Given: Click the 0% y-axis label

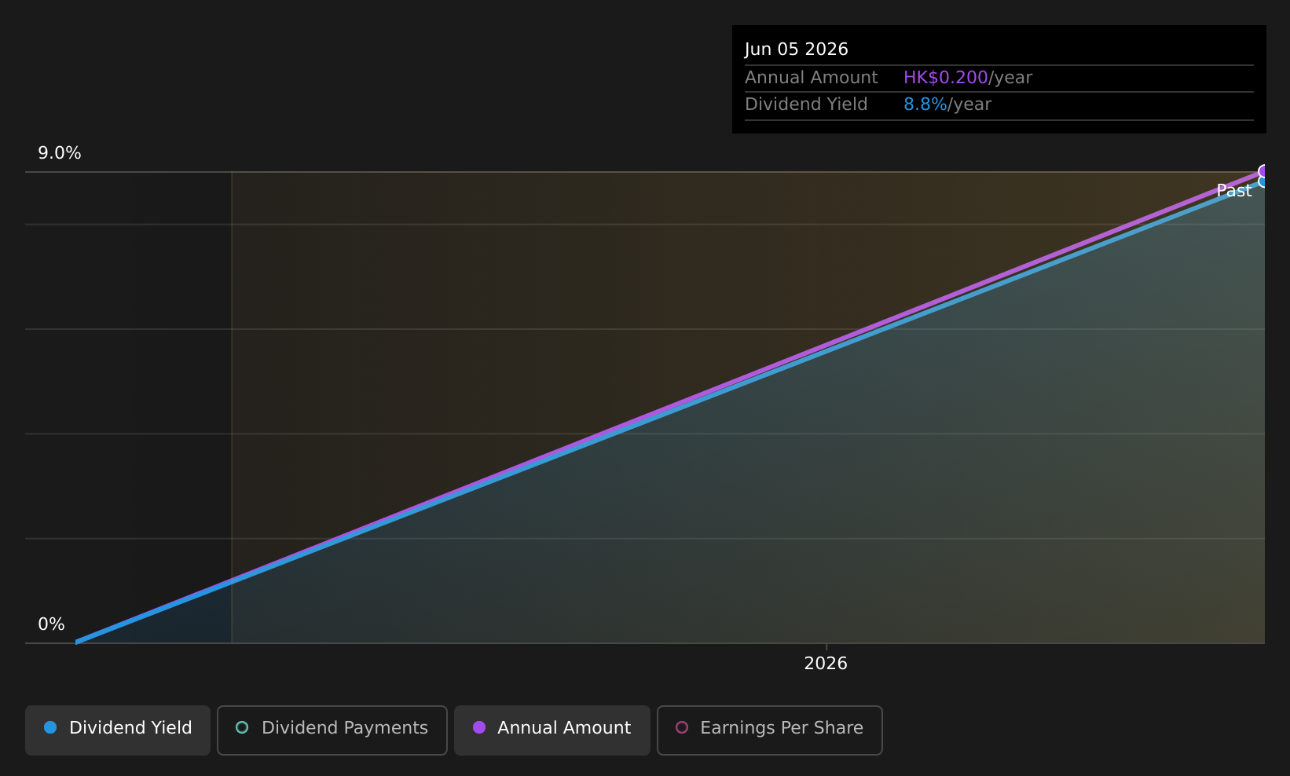Looking at the screenshot, I should [51, 624].
